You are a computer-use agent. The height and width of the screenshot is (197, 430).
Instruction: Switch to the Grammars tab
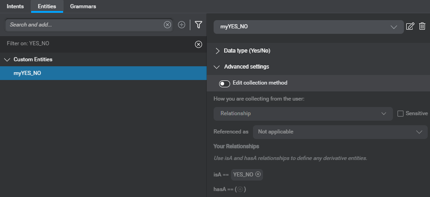coord(83,6)
